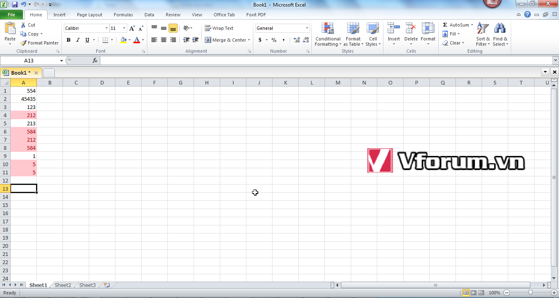Click the Paste icon
This screenshot has width=559, height=298.
(x=10, y=28)
